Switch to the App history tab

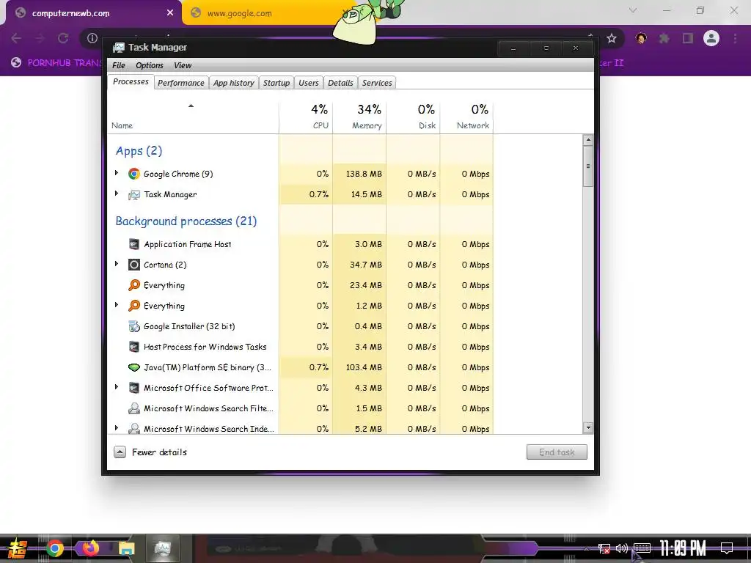[x=234, y=83]
